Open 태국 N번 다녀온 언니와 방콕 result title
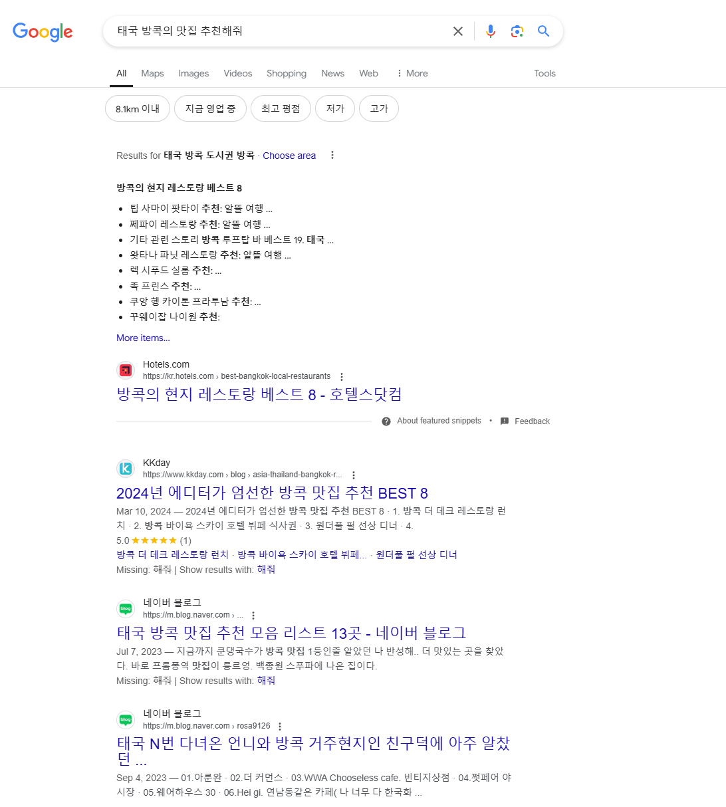The width and height of the screenshot is (726, 807). (x=313, y=751)
